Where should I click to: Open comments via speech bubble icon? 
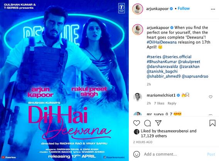(x=147, y=123)
